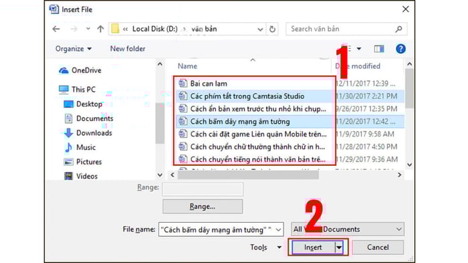The width and height of the screenshot is (468, 263).
Task: Click the Forward navigation arrow
Action: (x=74, y=29)
